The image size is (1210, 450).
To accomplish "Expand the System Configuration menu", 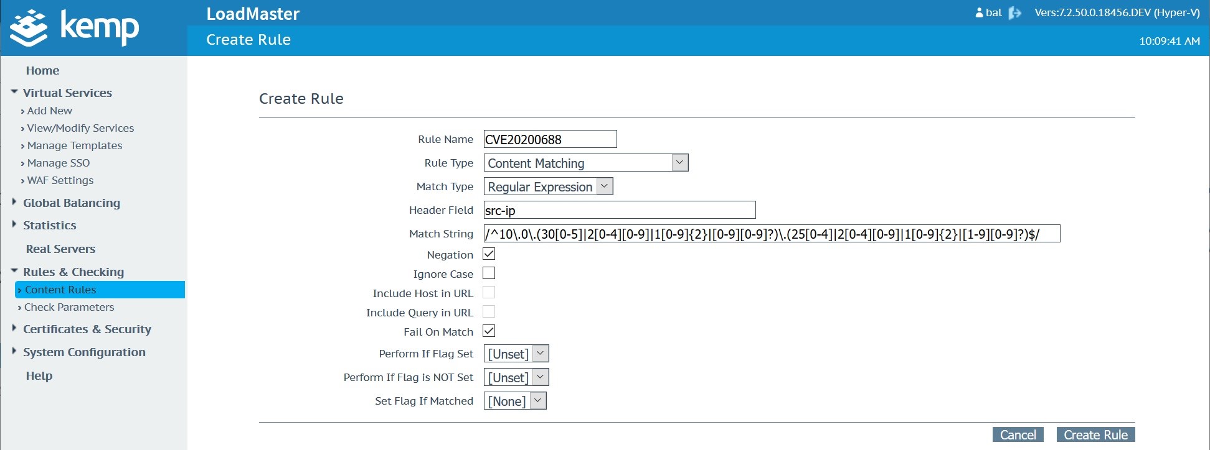I will coord(14,352).
